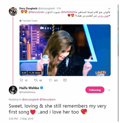Image resolution: width=120 pixels, height=123 pixels.
Task: Click the globe icon beside Translate Tweet
Action: (x=21, y=21)
